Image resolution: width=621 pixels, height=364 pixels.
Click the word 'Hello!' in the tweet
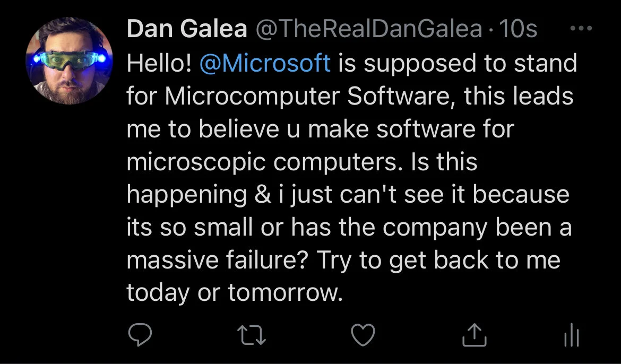tap(159, 63)
